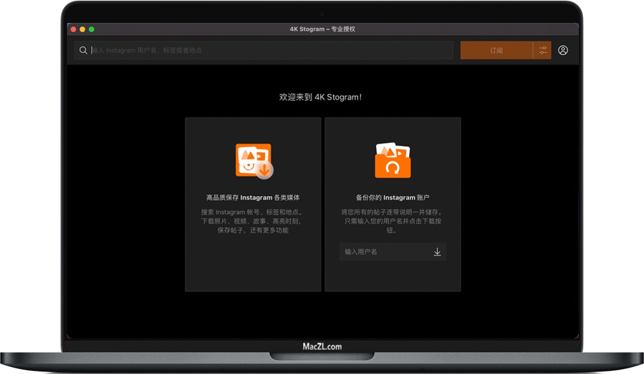The width and height of the screenshot is (644, 374).
Task: Select the 备份你的 Instagram 账户 heading
Action: point(393,198)
